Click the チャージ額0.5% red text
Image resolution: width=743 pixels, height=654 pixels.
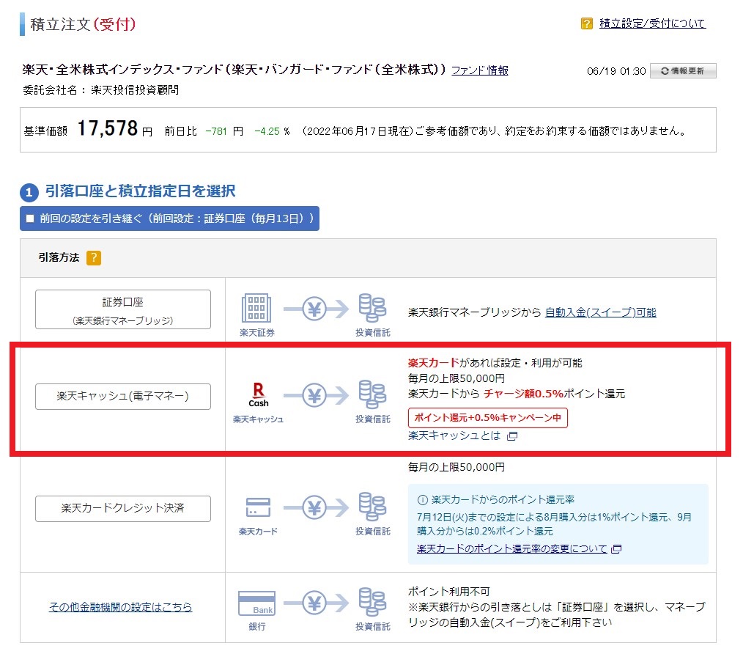pos(523,394)
